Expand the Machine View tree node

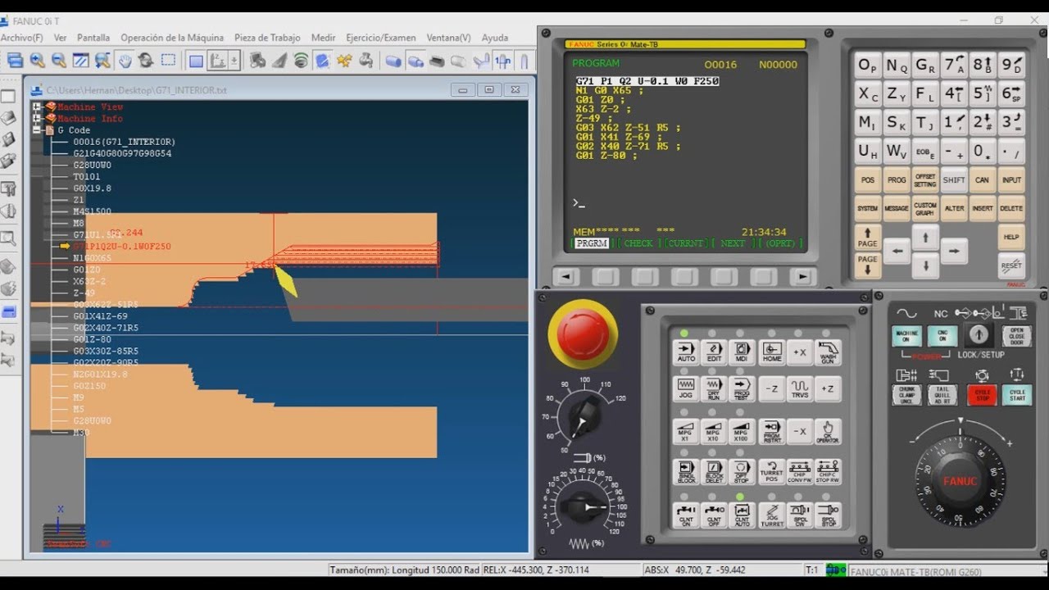point(37,107)
